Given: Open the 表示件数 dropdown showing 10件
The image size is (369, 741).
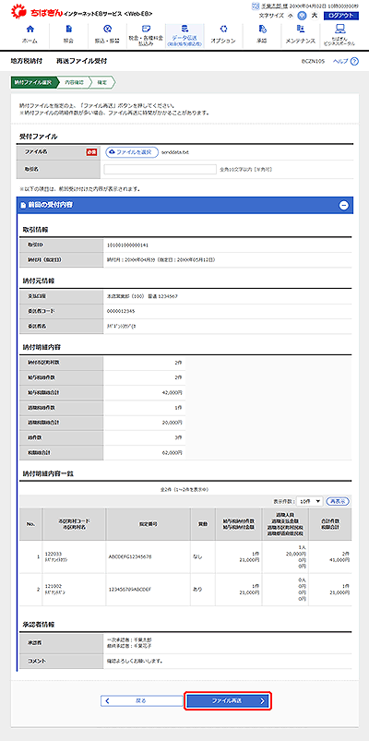Looking at the screenshot, I should (309, 500).
